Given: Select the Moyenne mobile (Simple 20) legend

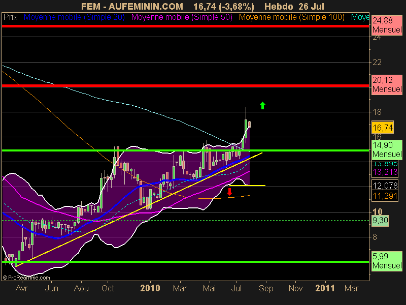Looking at the screenshot, I should click(74, 17).
